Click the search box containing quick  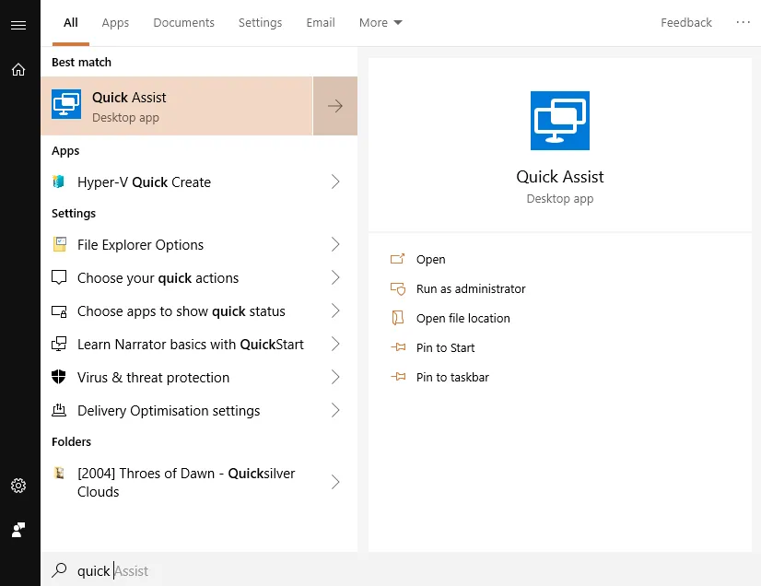(x=401, y=570)
